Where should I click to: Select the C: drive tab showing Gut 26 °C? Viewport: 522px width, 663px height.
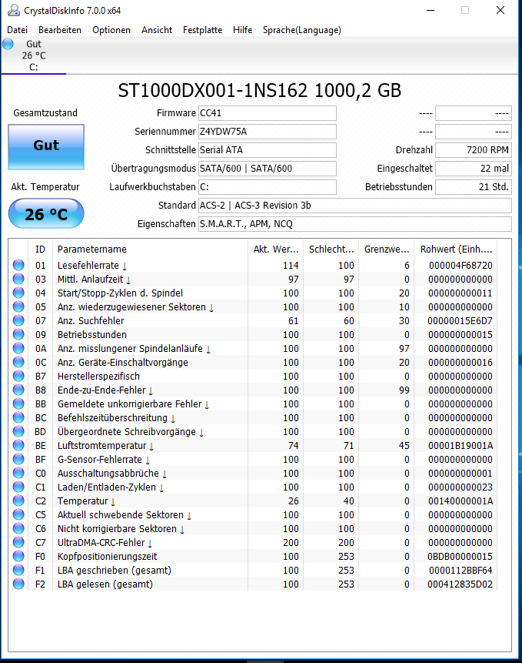pyautogui.click(x=34, y=55)
